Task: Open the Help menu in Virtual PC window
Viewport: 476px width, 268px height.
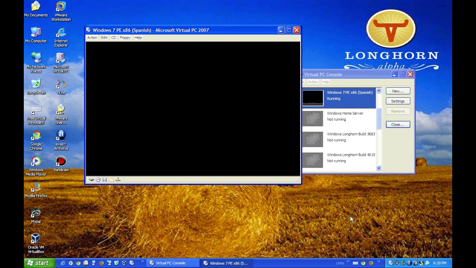Action: 138,38
